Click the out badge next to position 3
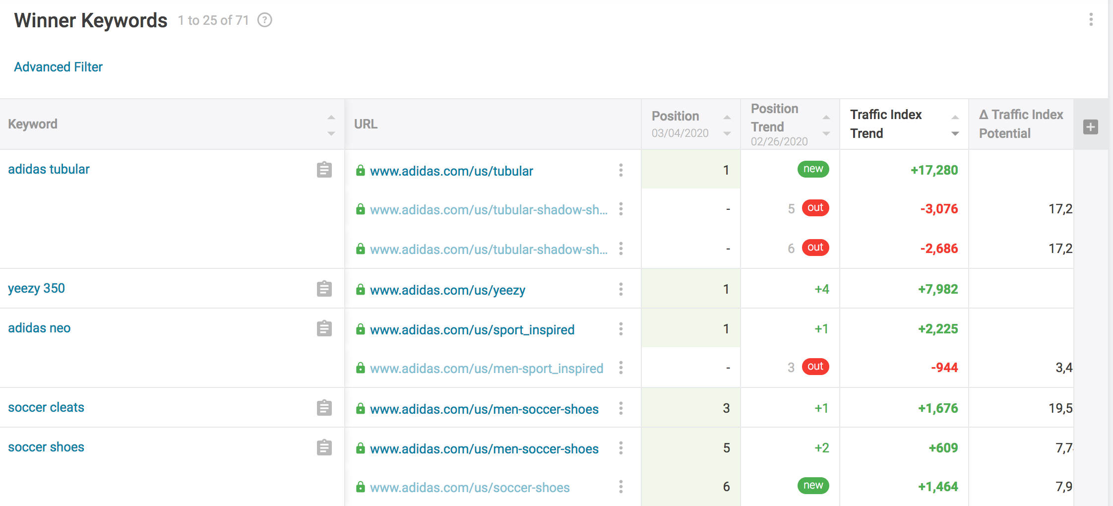The height and width of the screenshot is (506, 1113). coord(815,367)
